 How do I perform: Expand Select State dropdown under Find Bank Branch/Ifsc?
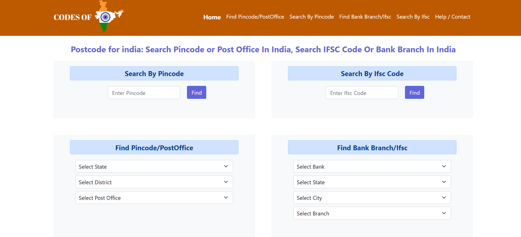point(372,182)
